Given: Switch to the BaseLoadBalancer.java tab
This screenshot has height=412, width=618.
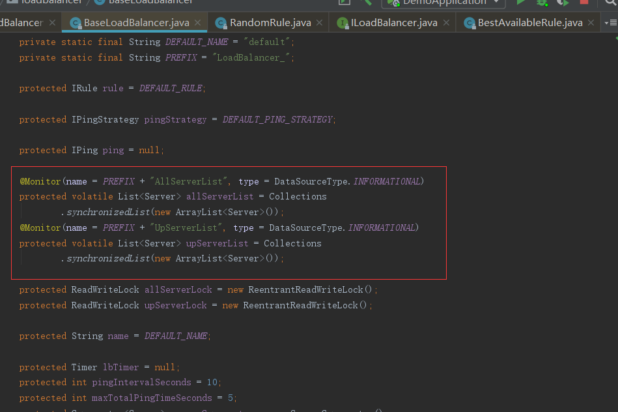Looking at the screenshot, I should point(136,23).
